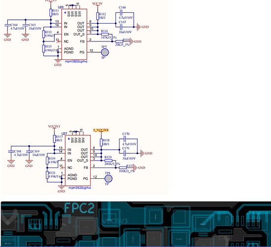Click the FB pin label on U26
Image resolution: width=271 pixels, height=247 pixels.
coord(82,41)
